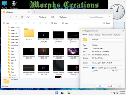
Task: Go forward with the right arrow
Action: [x=10, y=17]
